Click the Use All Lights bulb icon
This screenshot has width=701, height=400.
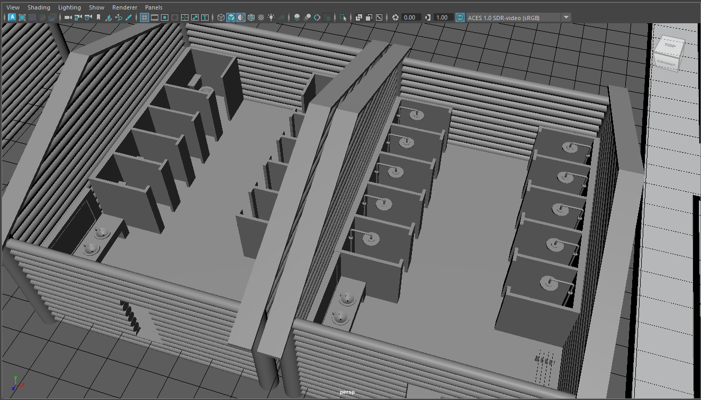pos(271,17)
